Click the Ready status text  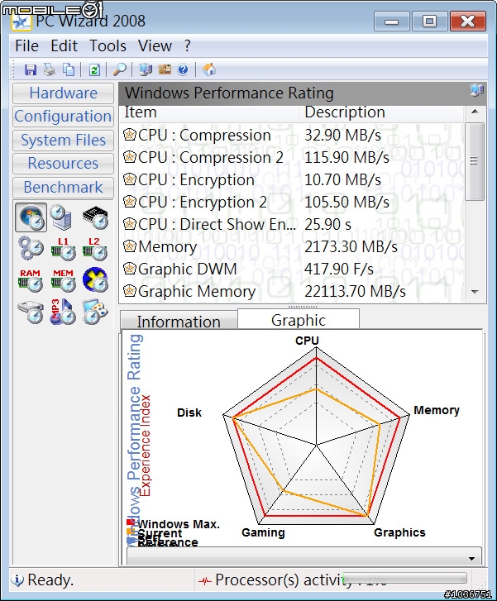50,580
